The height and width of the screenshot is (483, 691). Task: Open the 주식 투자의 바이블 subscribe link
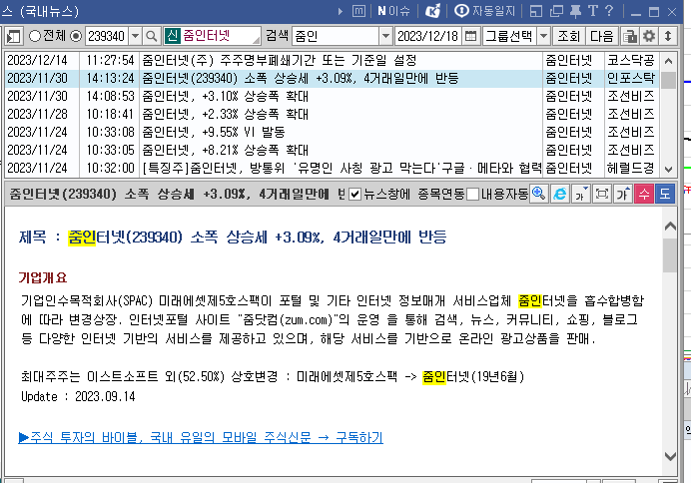coord(201,438)
